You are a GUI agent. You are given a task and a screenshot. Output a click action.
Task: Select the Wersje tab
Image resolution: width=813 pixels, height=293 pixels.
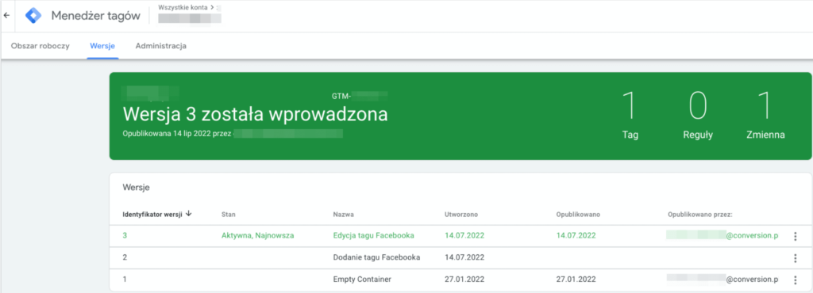point(102,46)
